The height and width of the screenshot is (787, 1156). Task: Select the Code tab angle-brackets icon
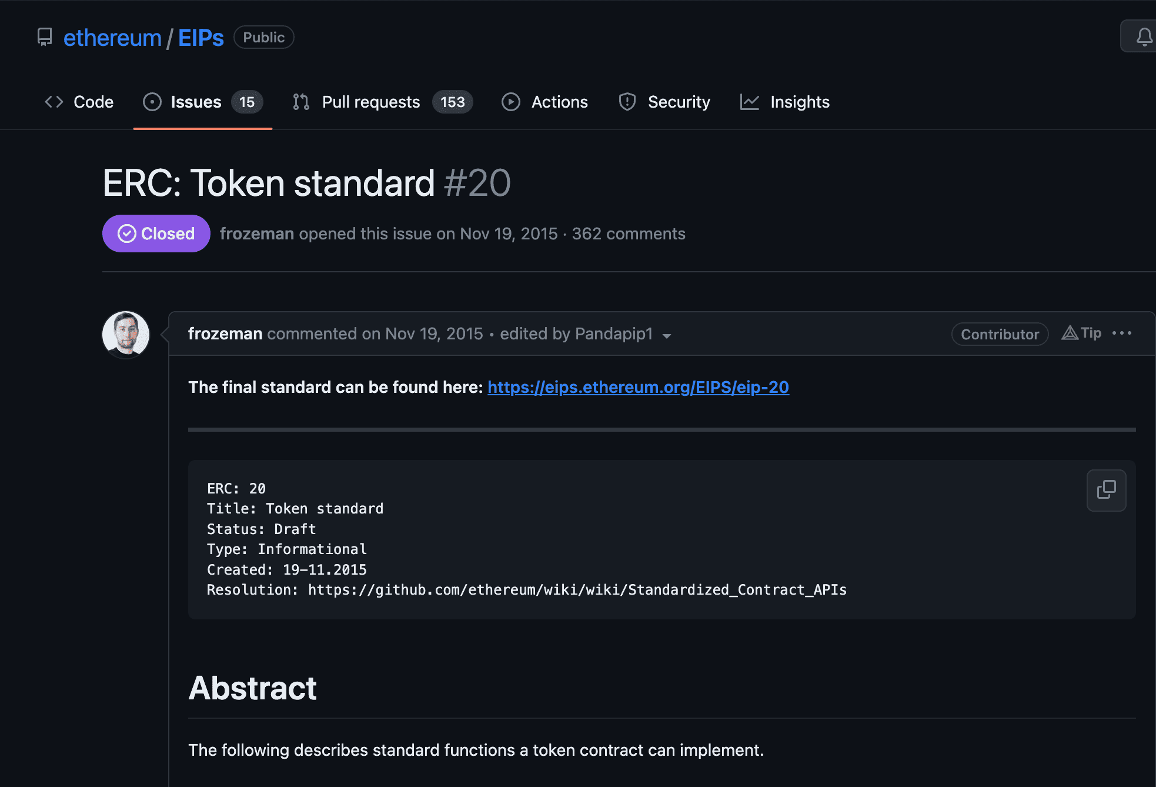54,102
